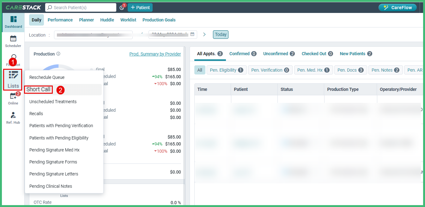This screenshot has height=207, width=425.
Task: Click the Production info icon
Action: coord(58,54)
